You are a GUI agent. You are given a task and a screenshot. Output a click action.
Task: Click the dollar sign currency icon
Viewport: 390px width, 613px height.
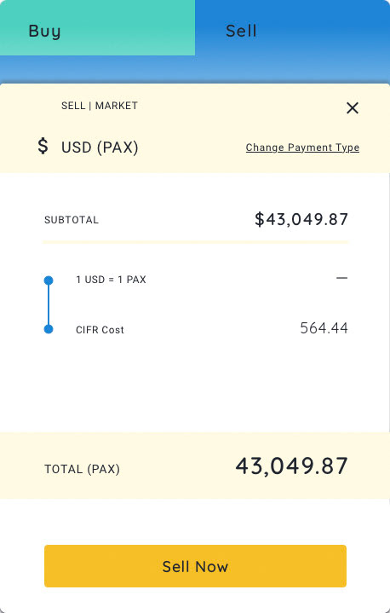(x=43, y=146)
